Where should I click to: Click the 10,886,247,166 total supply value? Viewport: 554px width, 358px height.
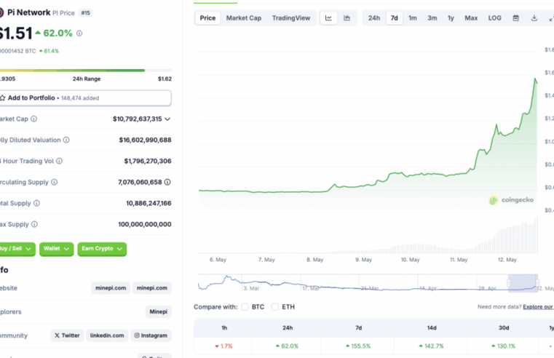tap(149, 203)
